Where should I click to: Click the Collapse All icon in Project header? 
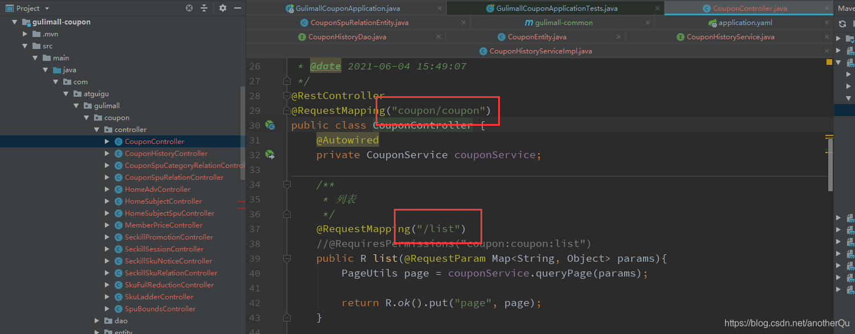coord(204,8)
